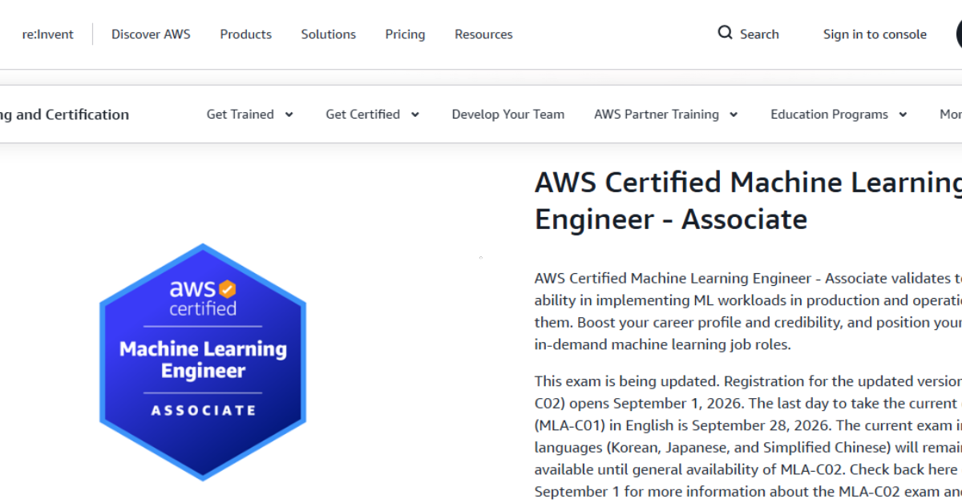The height and width of the screenshot is (503, 962).
Task: Open the Get Trained menu label
Action: click(x=240, y=115)
